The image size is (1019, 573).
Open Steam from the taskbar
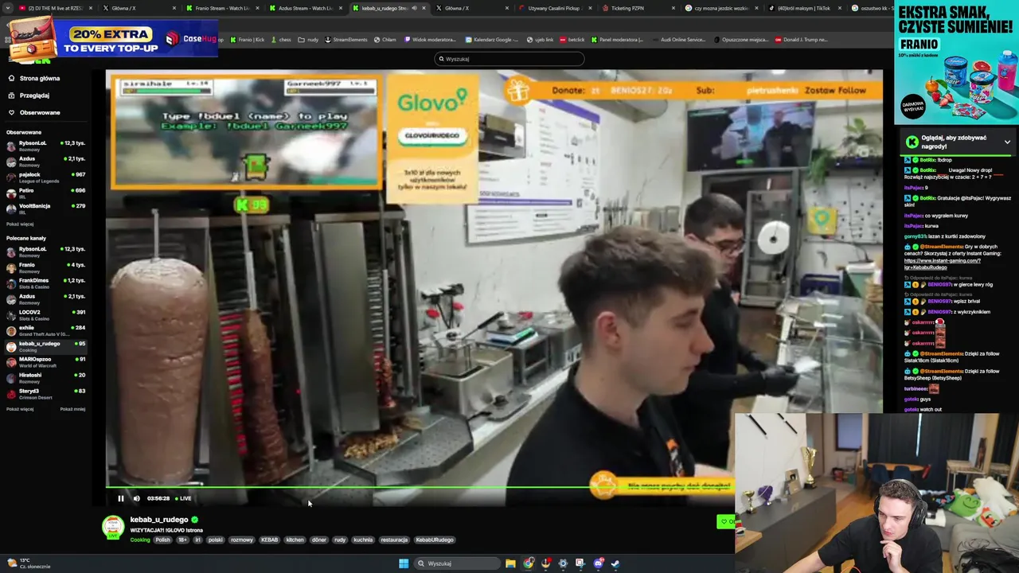pos(615,563)
